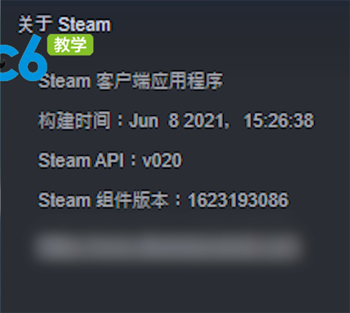
Task: Select the Steam 客户端应用程序 heading text
Action: [131, 81]
